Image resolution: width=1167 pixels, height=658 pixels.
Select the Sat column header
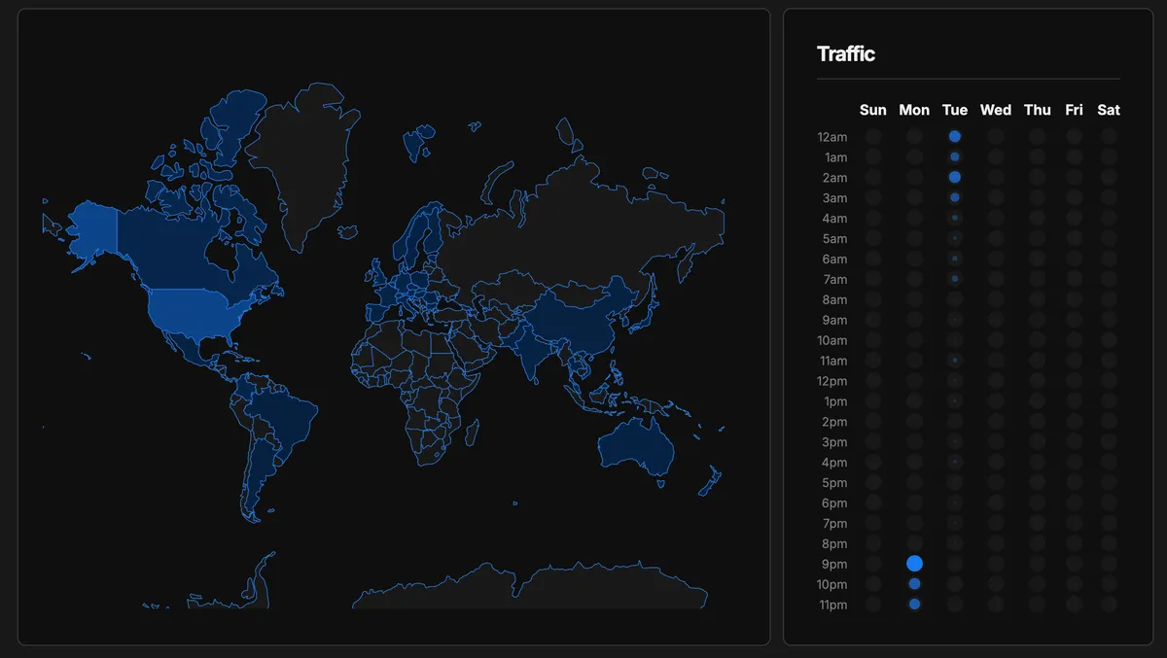1109,110
